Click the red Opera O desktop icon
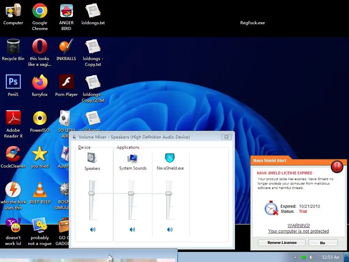 pyautogui.click(x=40, y=46)
